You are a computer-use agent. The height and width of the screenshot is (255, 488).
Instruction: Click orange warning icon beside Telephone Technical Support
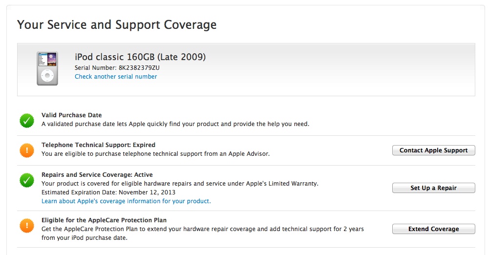27,150
